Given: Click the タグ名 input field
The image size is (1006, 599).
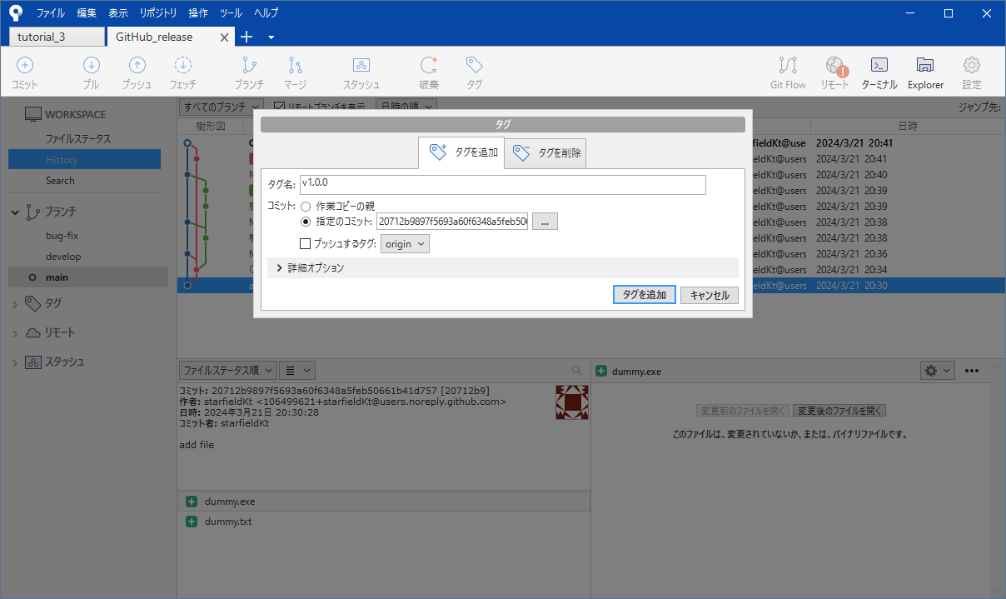Looking at the screenshot, I should 503,184.
